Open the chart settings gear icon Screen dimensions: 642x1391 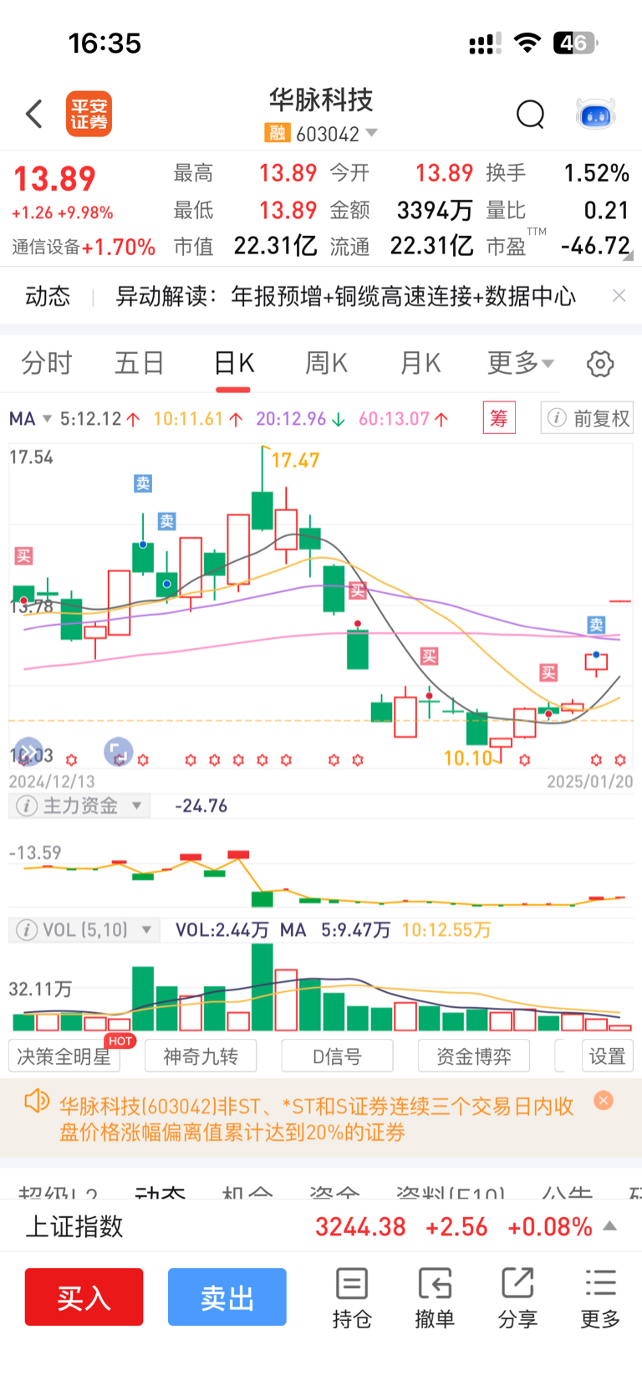click(600, 364)
